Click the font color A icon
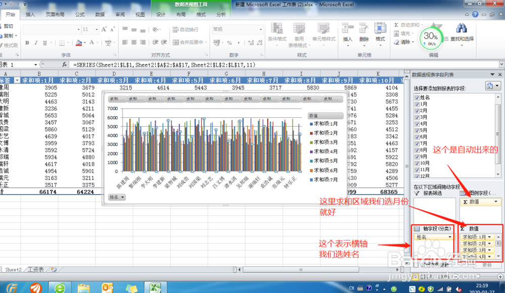The height and width of the screenshot is (293, 505). pyautogui.click(x=92, y=42)
